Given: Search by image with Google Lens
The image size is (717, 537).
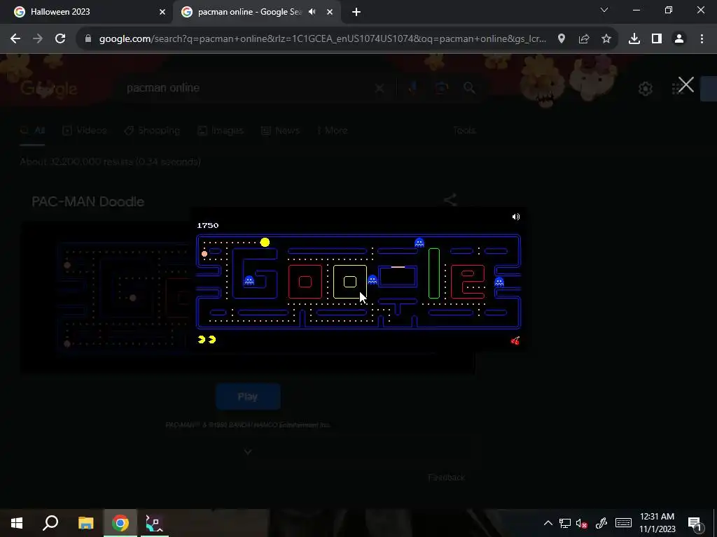Looking at the screenshot, I should (441, 88).
